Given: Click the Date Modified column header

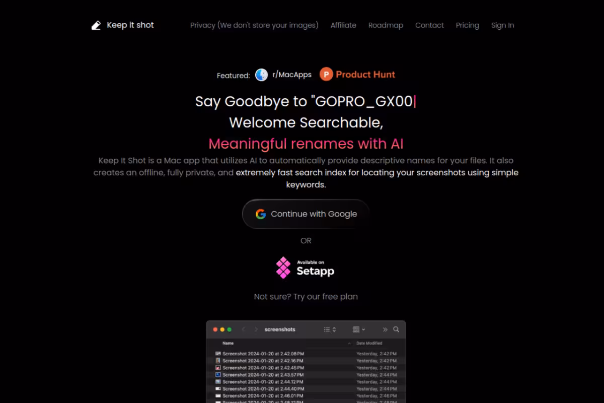Looking at the screenshot, I should pos(369,343).
